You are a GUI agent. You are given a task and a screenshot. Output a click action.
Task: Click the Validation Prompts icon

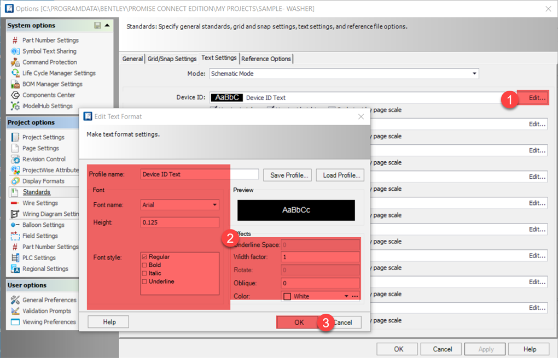15,310
